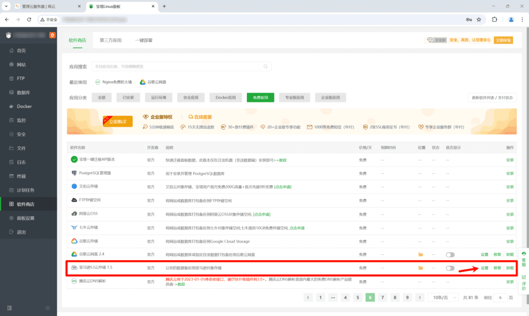Image resolution: width=529 pixels, height=316 pixels.
Task: Click into the 应用搜索 input field
Action: [x=176, y=66]
